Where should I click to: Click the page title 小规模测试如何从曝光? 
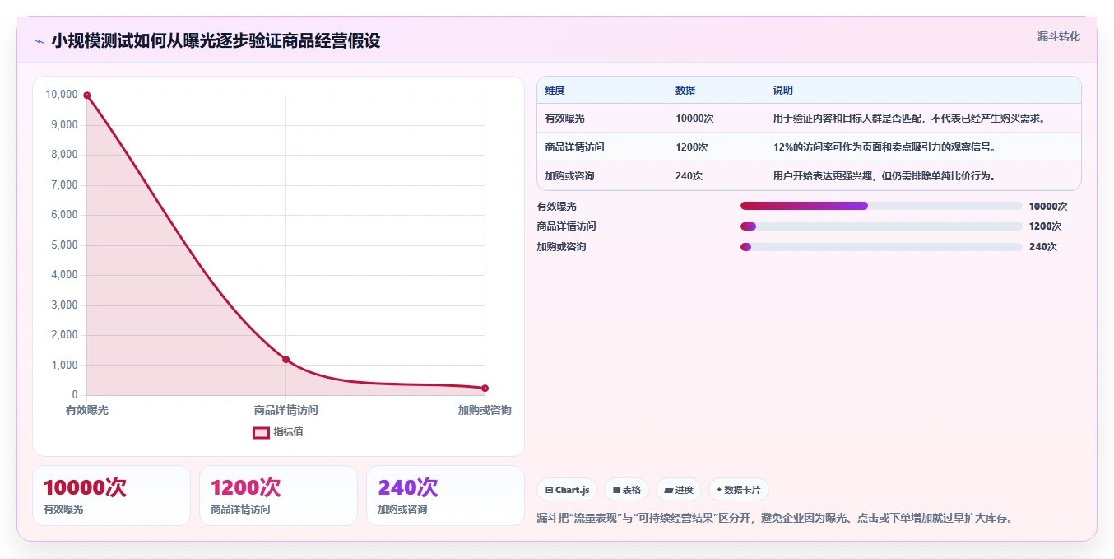point(216,41)
